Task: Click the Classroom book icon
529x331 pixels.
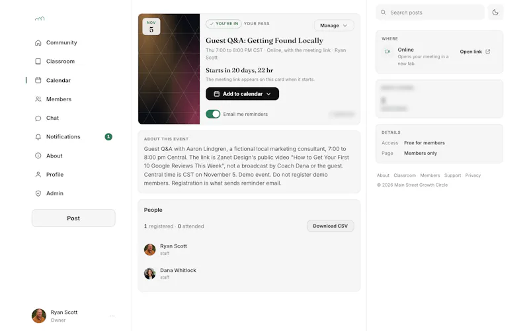Action: [x=38, y=62]
